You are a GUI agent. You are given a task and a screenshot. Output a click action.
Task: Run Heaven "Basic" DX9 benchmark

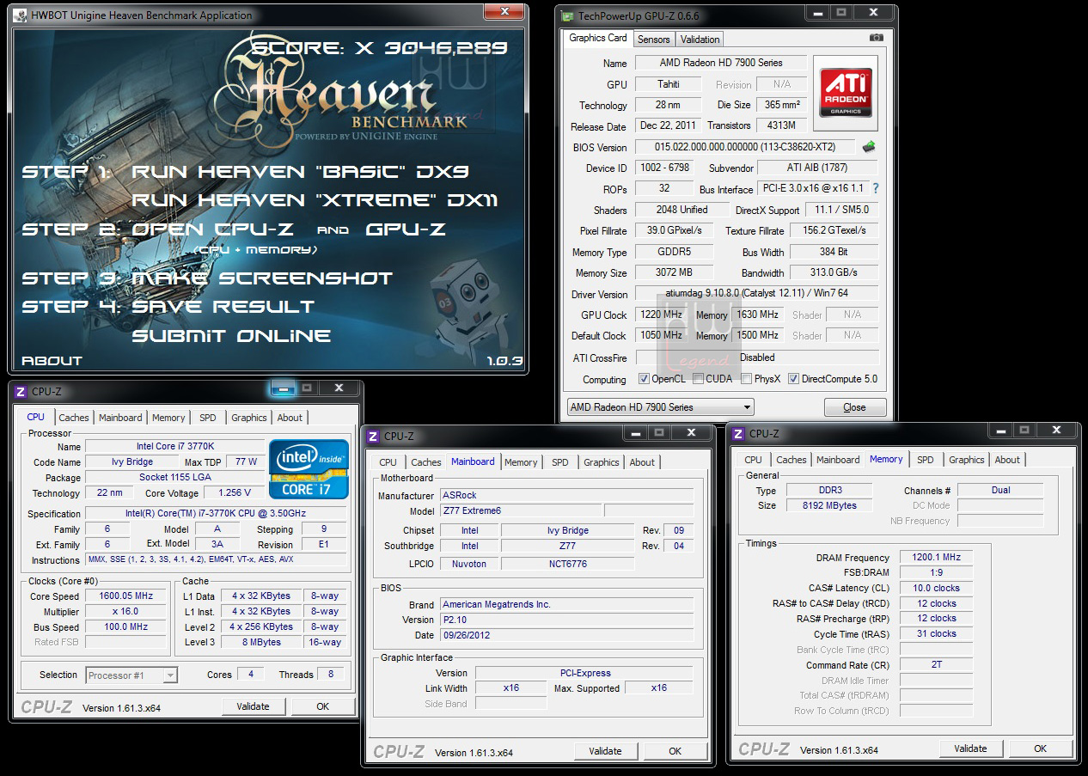coord(300,172)
